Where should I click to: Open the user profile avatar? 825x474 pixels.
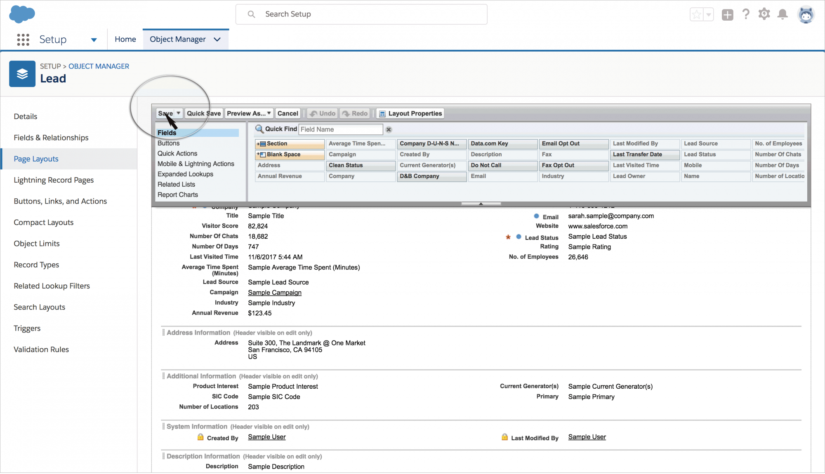point(806,15)
